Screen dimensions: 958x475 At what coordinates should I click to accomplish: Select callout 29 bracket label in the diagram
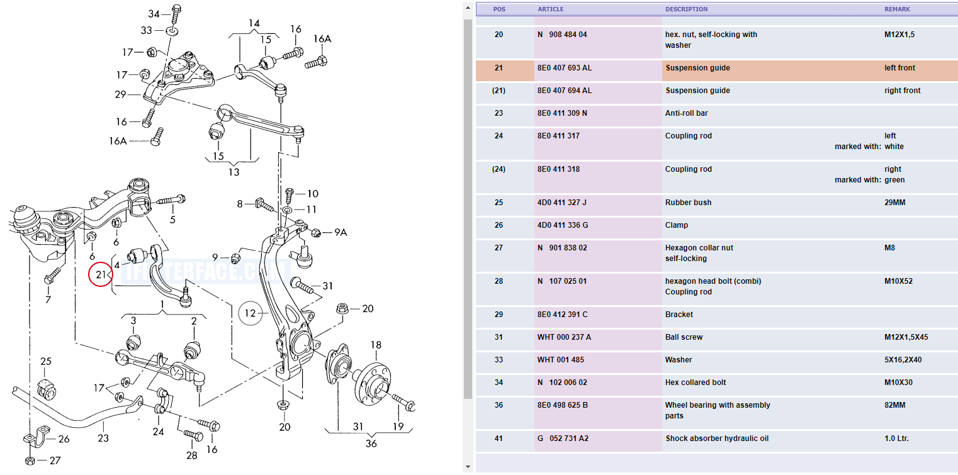[x=120, y=94]
